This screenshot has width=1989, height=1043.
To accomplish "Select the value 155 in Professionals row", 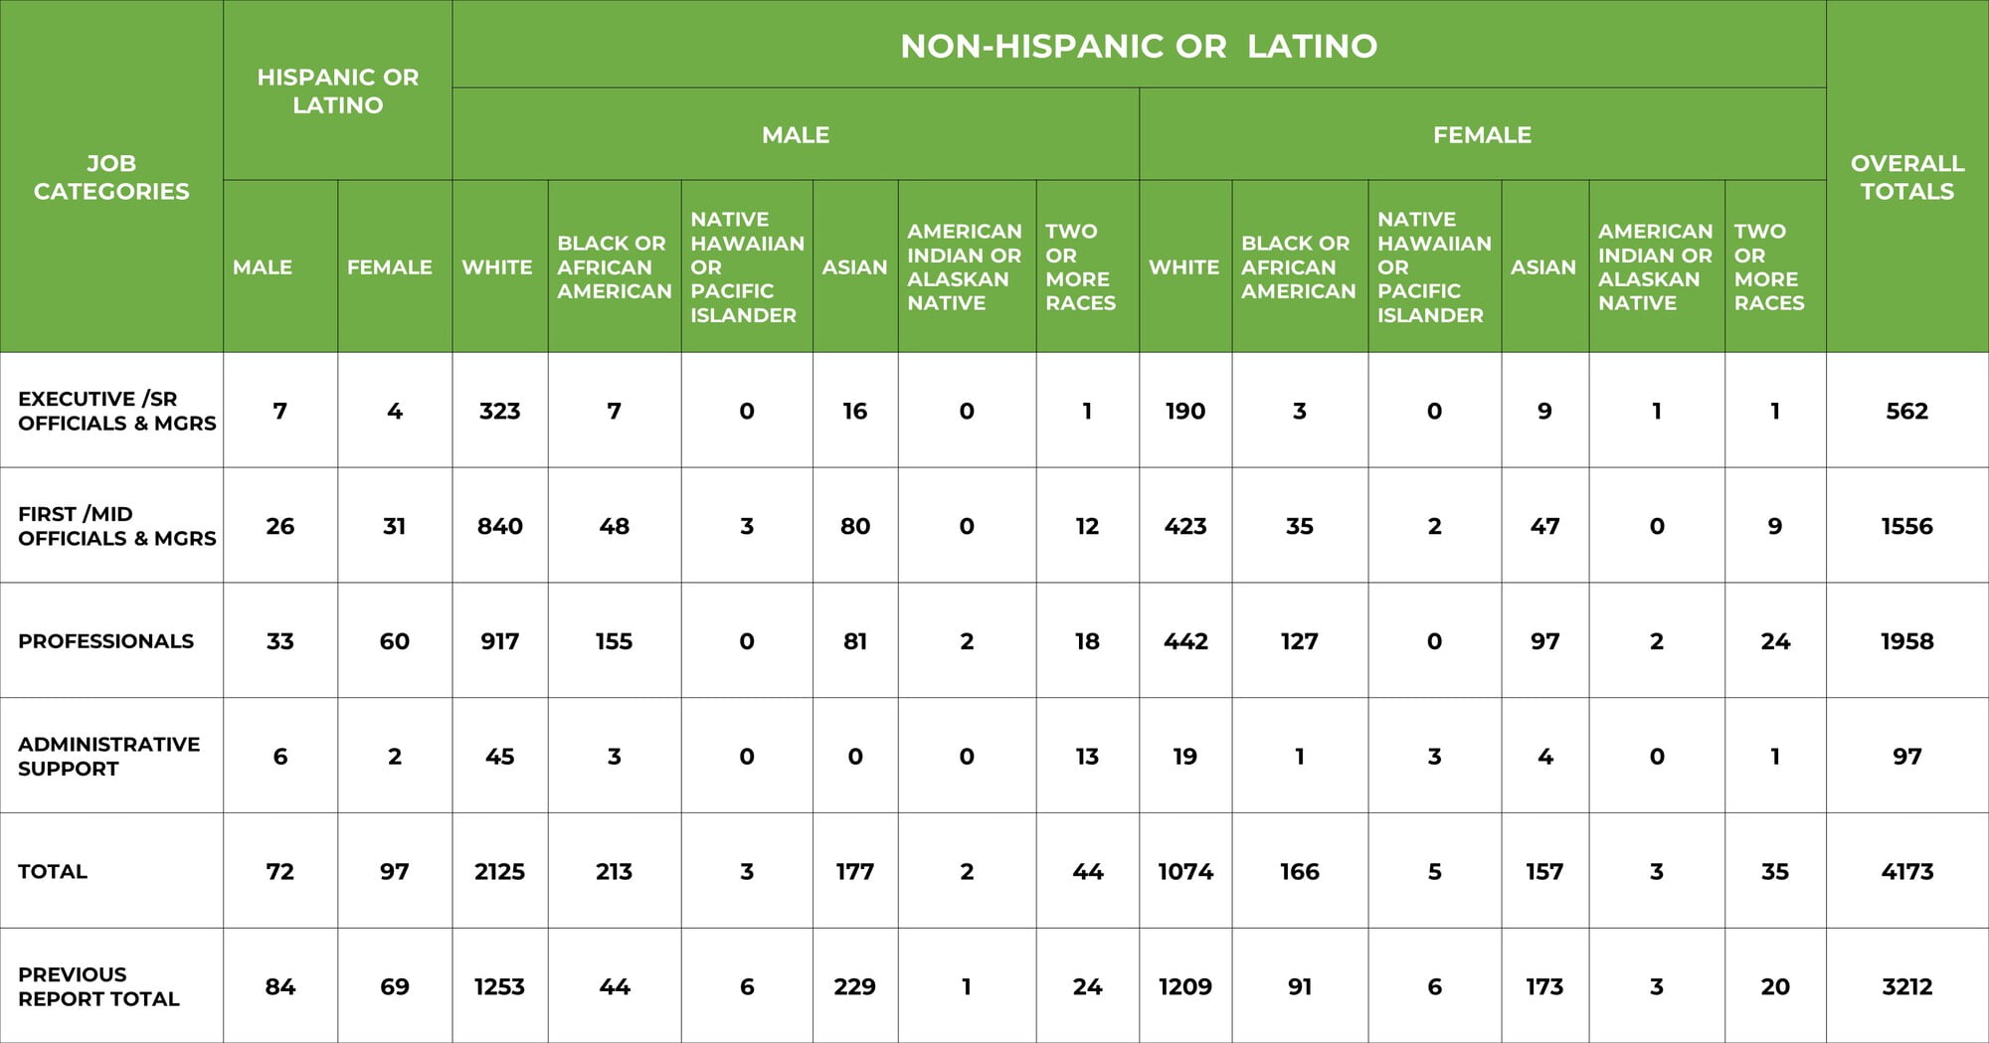I will click(615, 641).
